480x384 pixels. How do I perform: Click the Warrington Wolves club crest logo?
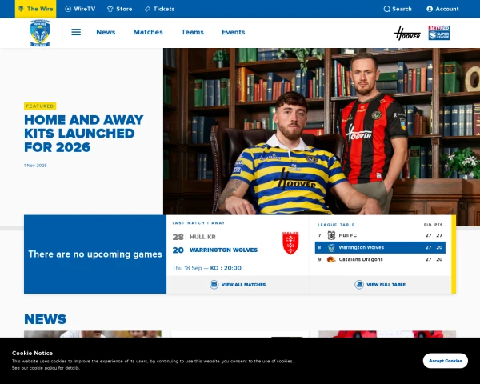pos(40,33)
